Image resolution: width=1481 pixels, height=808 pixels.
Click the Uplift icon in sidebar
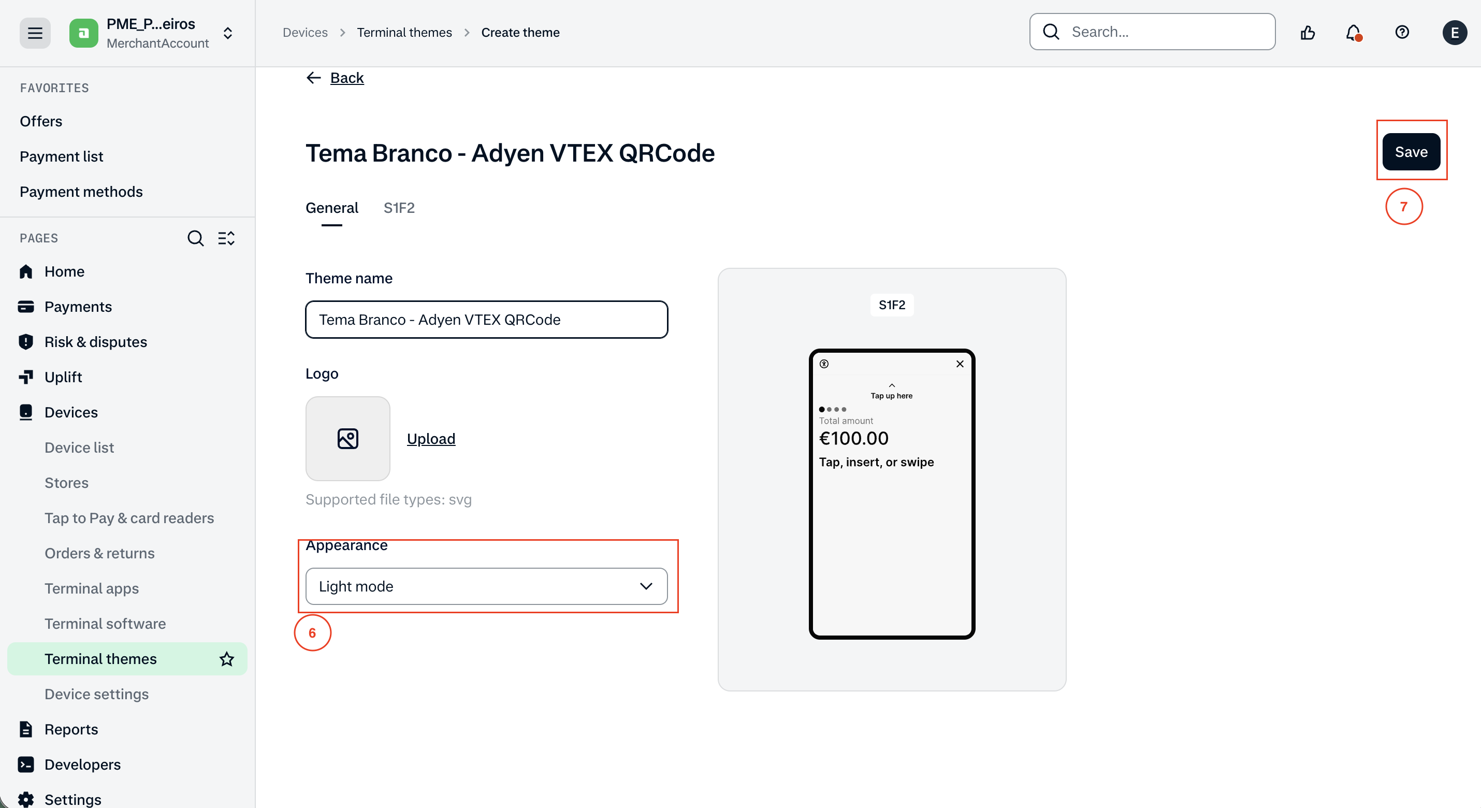pyautogui.click(x=26, y=377)
